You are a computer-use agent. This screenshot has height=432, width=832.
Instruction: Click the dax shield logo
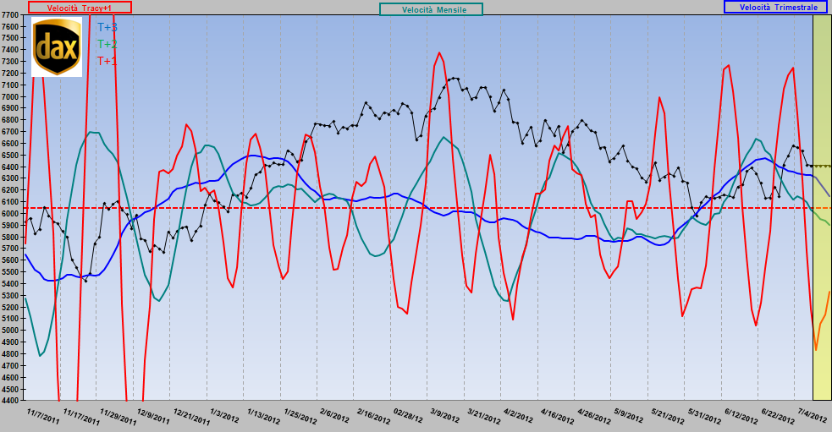(x=57, y=46)
